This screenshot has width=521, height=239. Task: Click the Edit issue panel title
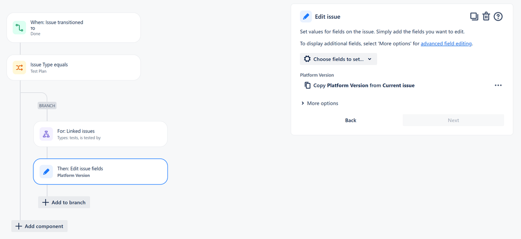(x=328, y=17)
